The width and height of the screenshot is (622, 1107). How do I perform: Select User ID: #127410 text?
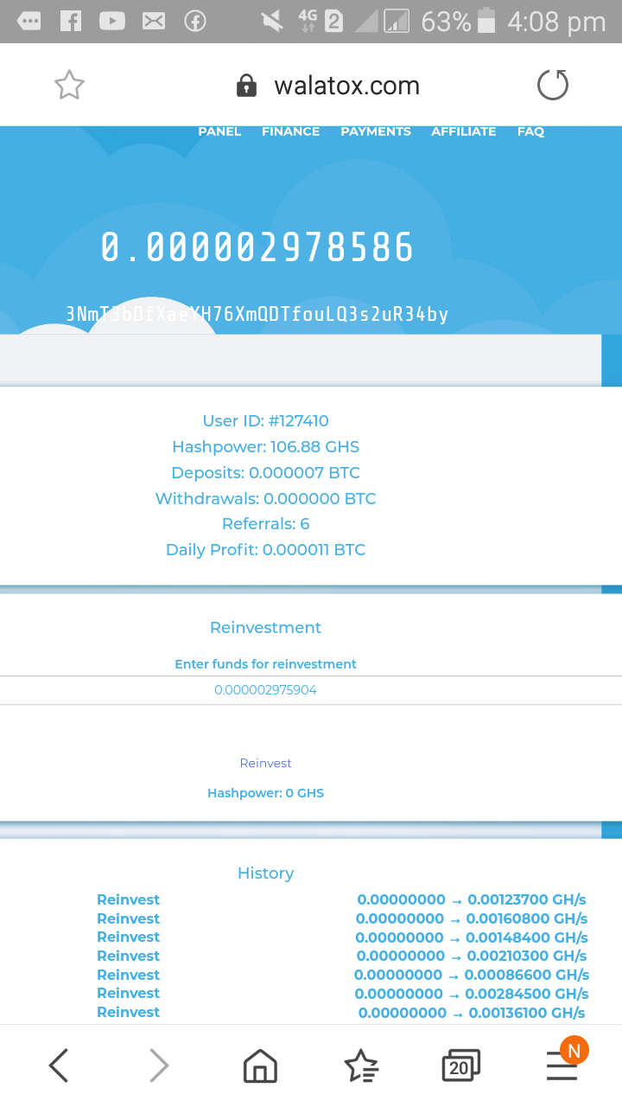point(265,421)
